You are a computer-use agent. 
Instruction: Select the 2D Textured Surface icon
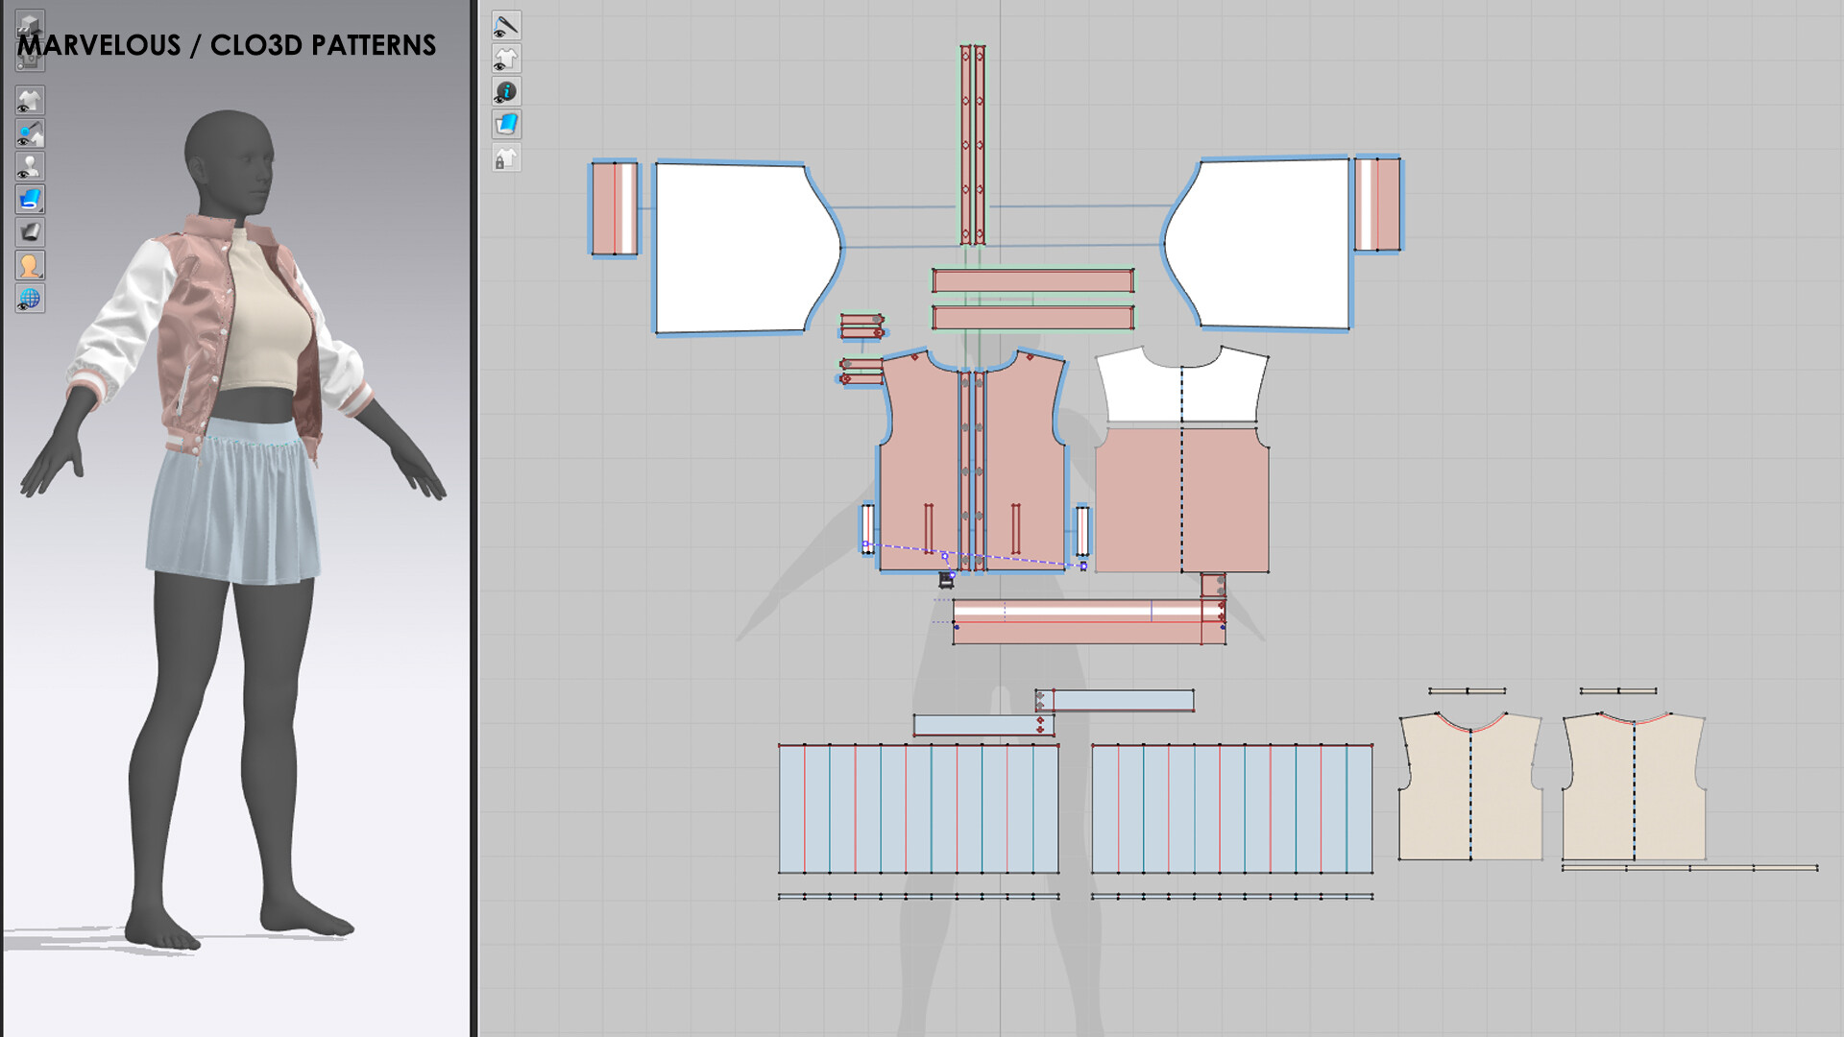[x=506, y=124]
